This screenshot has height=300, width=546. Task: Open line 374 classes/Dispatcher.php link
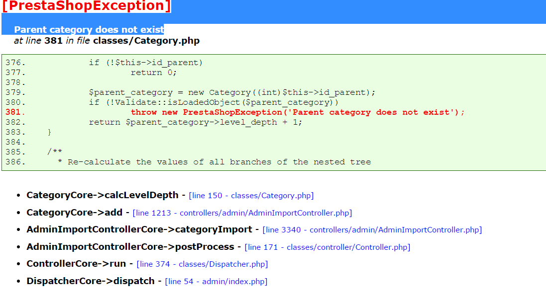point(202,264)
